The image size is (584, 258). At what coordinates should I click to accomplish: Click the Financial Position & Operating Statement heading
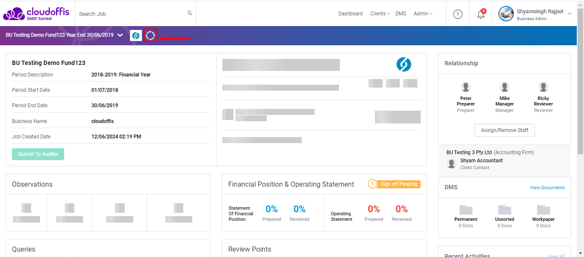[x=291, y=185]
